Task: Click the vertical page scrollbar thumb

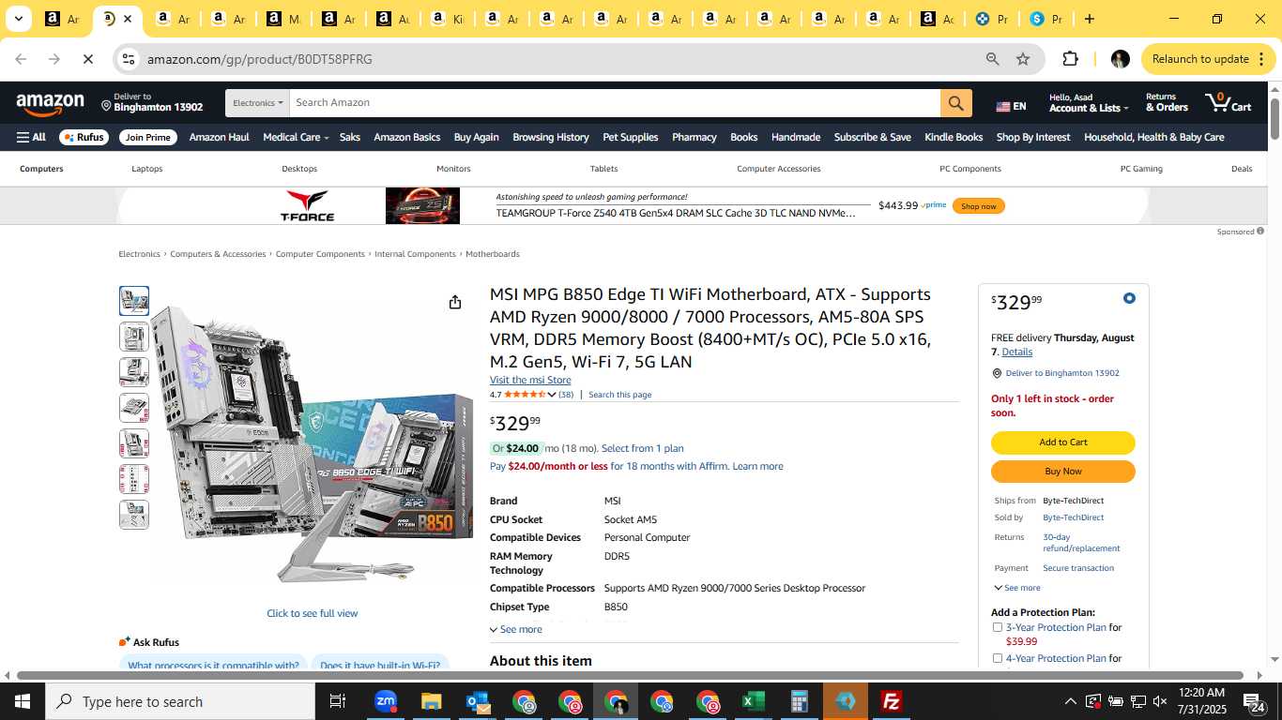Action: [x=1274, y=118]
